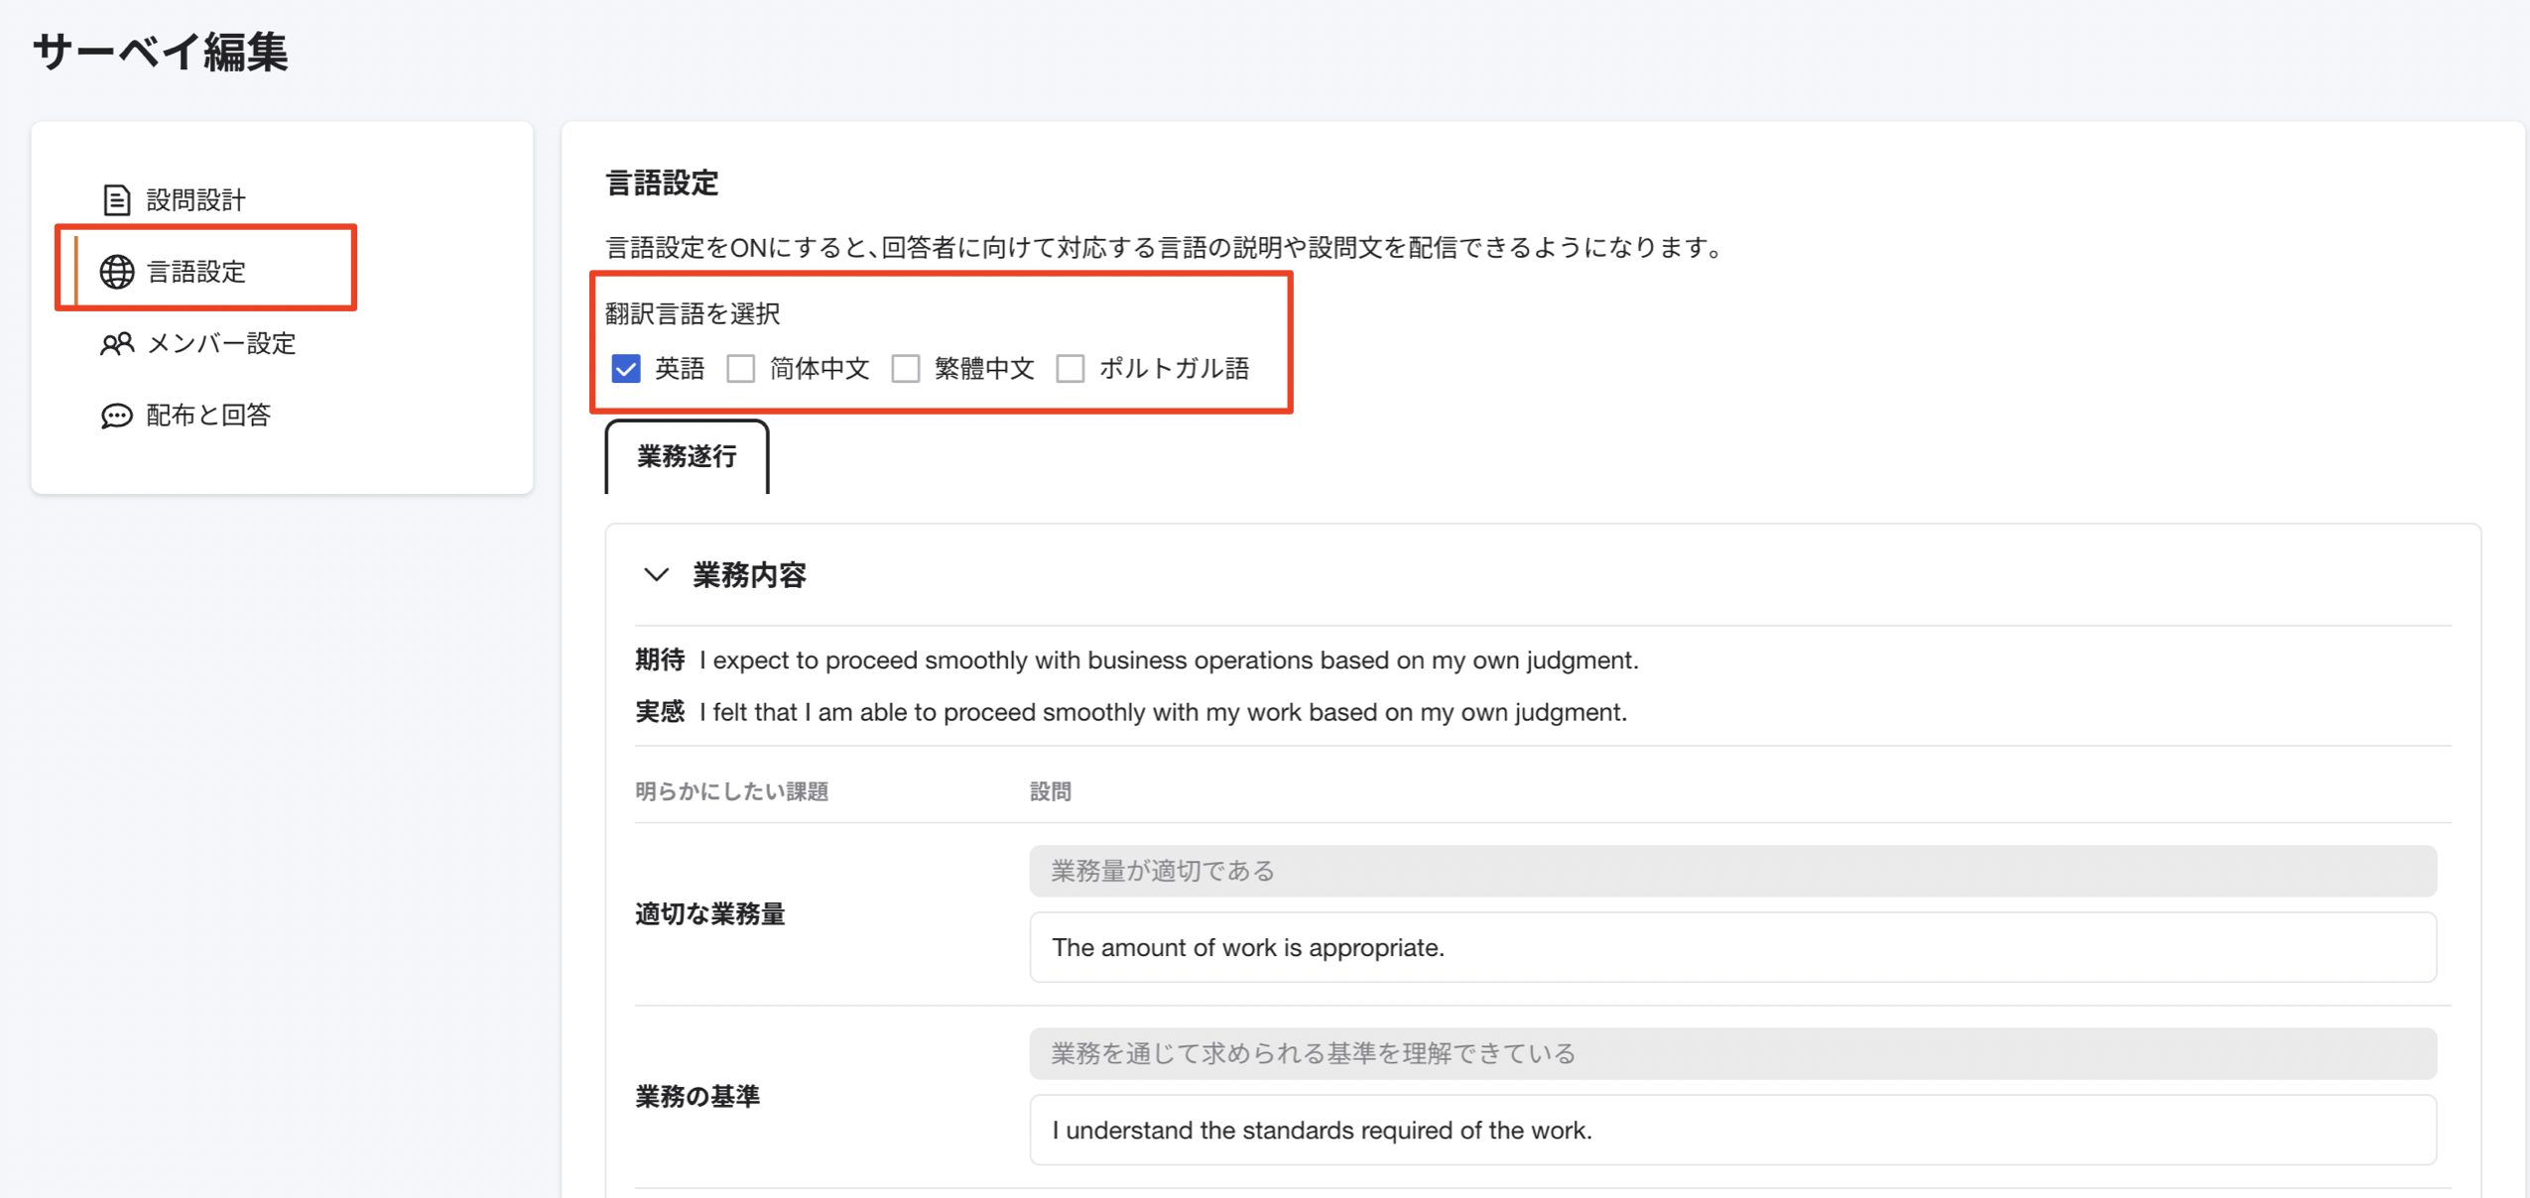Click the 配布と回答 speech bubble icon
This screenshot has height=1198, width=2530.
click(x=116, y=416)
